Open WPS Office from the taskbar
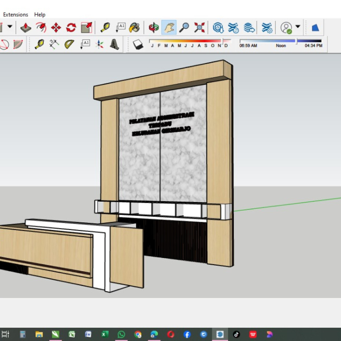 (253, 334)
